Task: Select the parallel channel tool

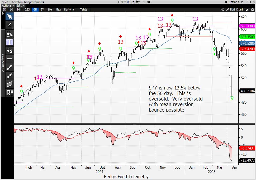Action: click(10, 84)
